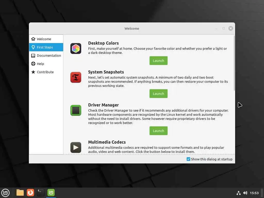Image resolution: width=264 pixels, height=198 pixels.
Task: Click the lifebuoy icon beside Help
Action: (x=33, y=64)
